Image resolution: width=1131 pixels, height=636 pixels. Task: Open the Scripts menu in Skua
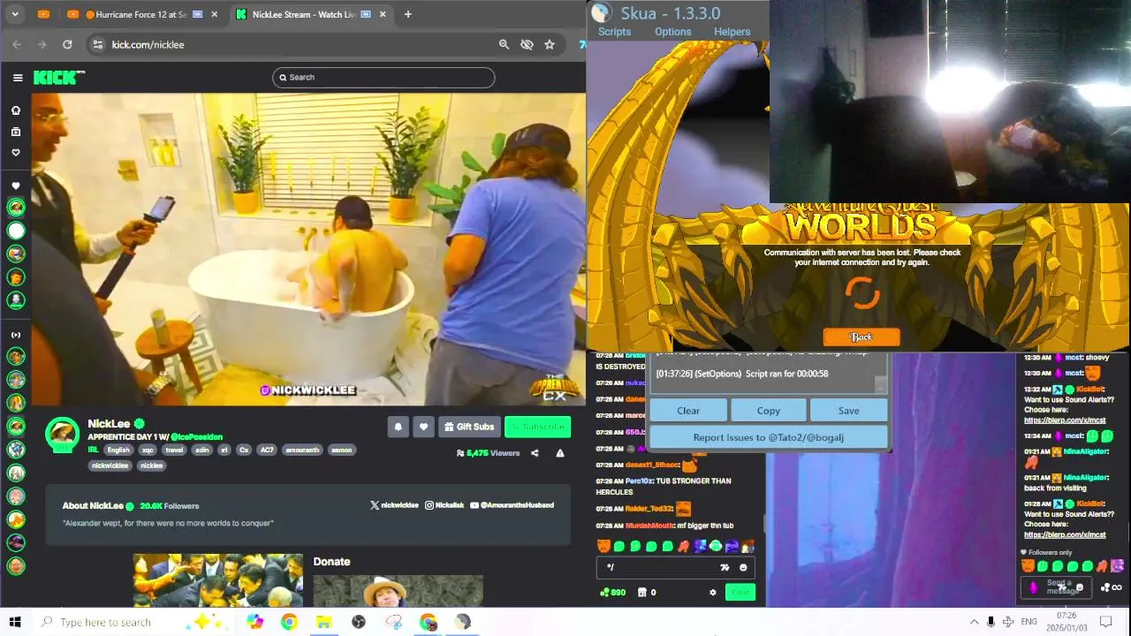(614, 32)
